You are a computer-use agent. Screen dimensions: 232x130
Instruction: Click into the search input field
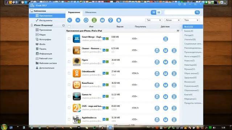(x=179, y=12)
